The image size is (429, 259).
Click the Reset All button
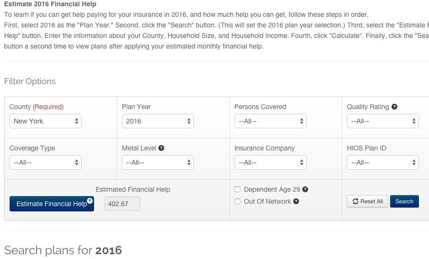pyautogui.click(x=368, y=201)
